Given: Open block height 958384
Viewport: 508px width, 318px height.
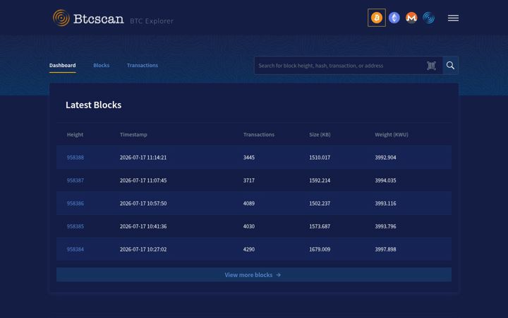Looking at the screenshot, I should click(75, 249).
